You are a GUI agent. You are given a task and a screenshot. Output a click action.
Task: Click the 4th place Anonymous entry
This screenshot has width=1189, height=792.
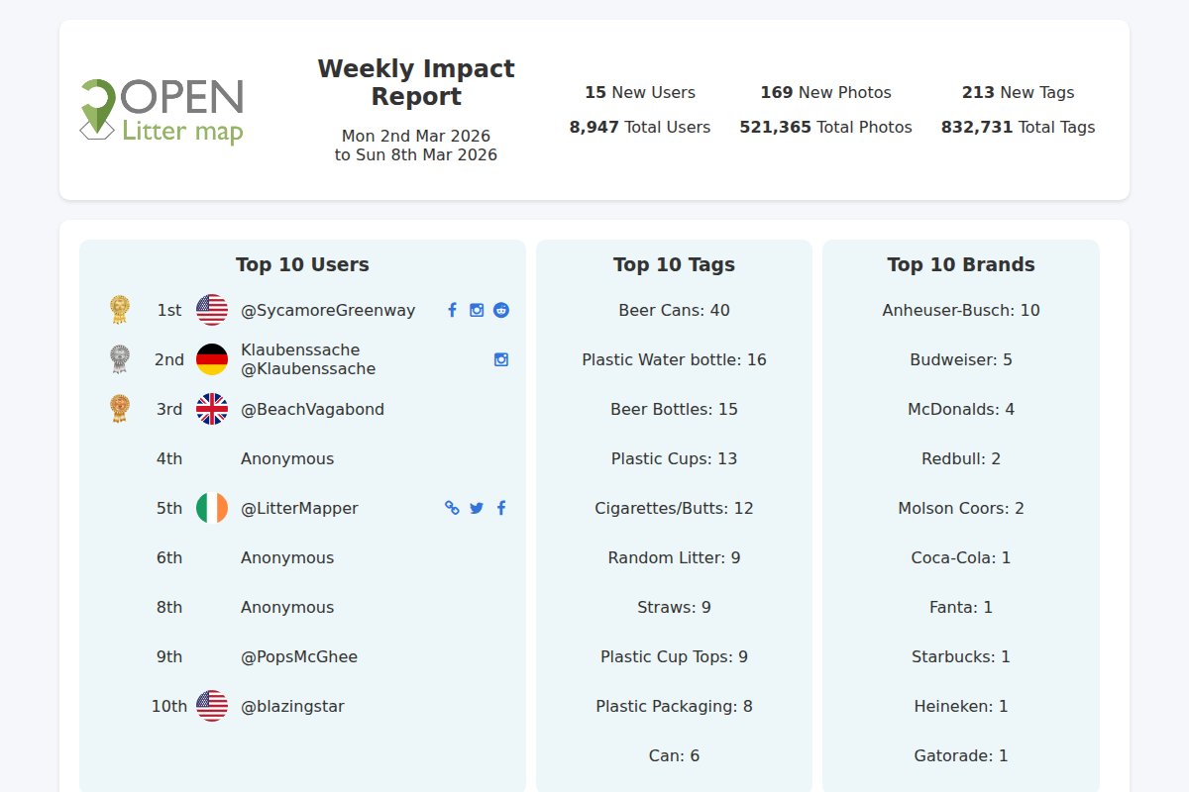287,458
